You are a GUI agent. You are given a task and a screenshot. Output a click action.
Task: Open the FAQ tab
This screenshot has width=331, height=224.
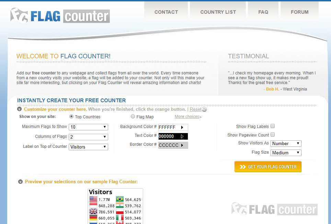pos(263,12)
